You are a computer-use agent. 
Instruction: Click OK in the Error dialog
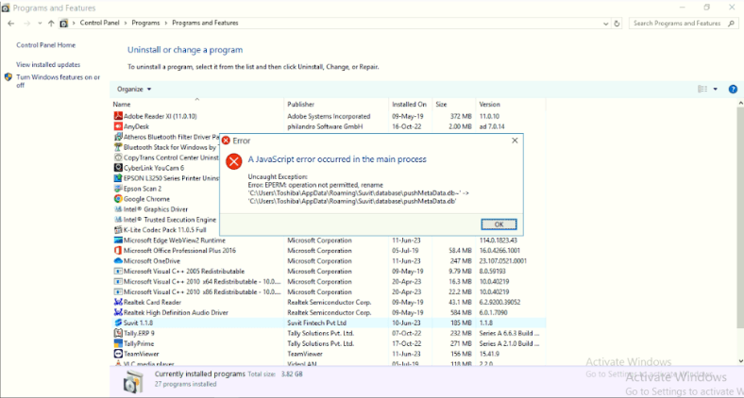[x=499, y=224]
